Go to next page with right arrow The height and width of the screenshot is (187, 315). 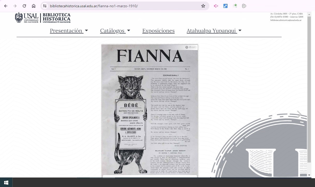(x=299, y=114)
